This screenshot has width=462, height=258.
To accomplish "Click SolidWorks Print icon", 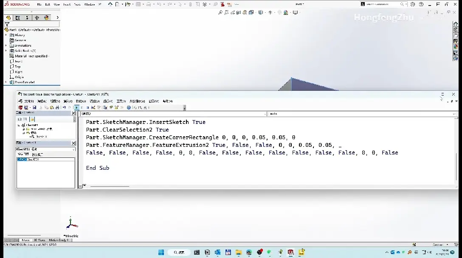I will pos(149,4).
